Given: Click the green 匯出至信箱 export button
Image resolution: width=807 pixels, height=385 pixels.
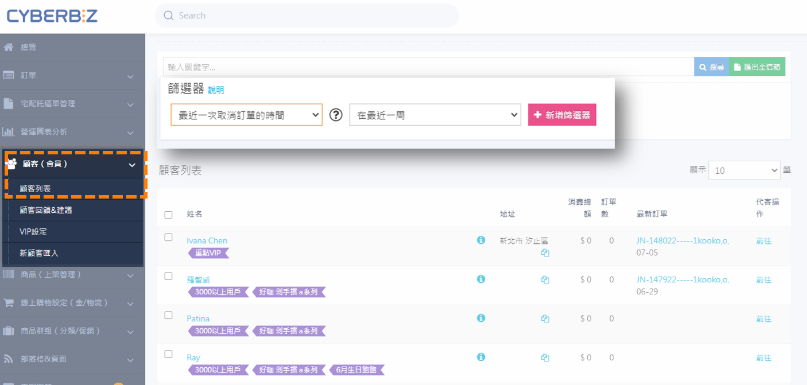Looking at the screenshot, I should (x=756, y=67).
